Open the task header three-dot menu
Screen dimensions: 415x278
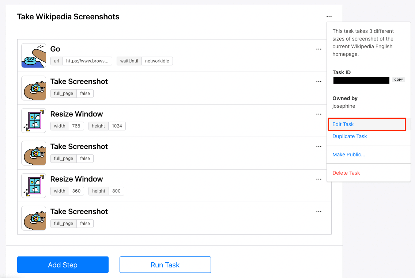point(329,16)
